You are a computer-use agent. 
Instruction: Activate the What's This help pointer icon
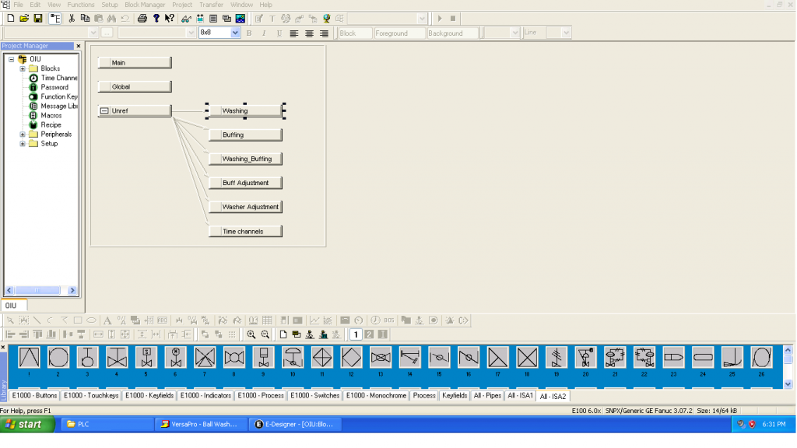pyautogui.click(x=169, y=19)
